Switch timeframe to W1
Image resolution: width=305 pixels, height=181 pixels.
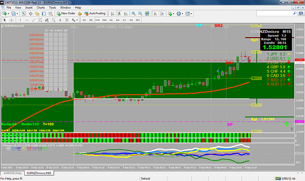pos(131,20)
